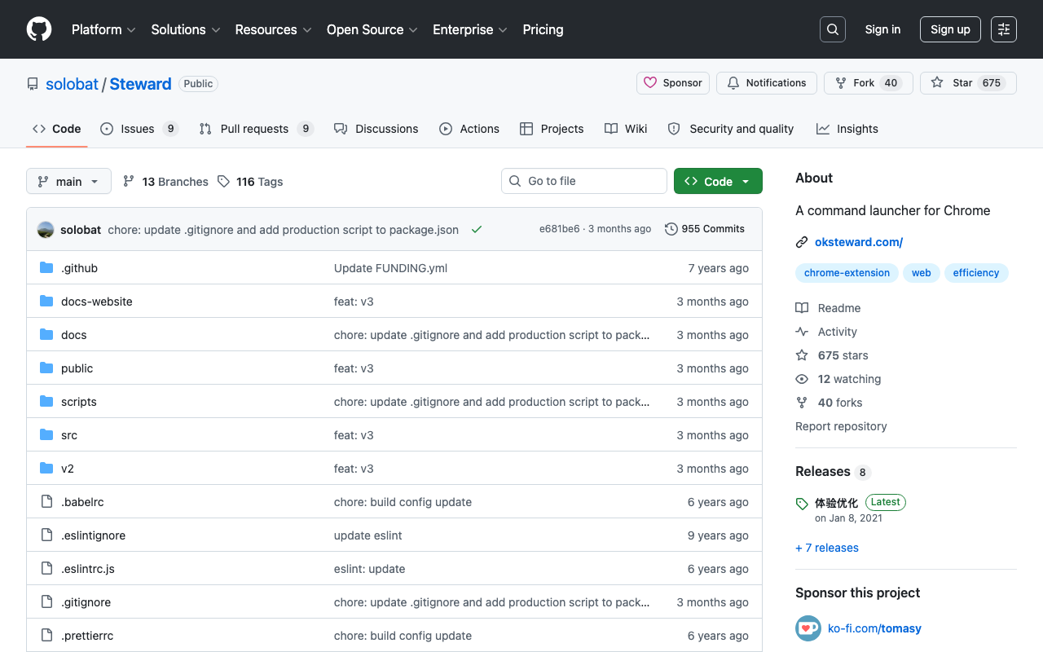Expand the green Code dropdown

coord(718,181)
